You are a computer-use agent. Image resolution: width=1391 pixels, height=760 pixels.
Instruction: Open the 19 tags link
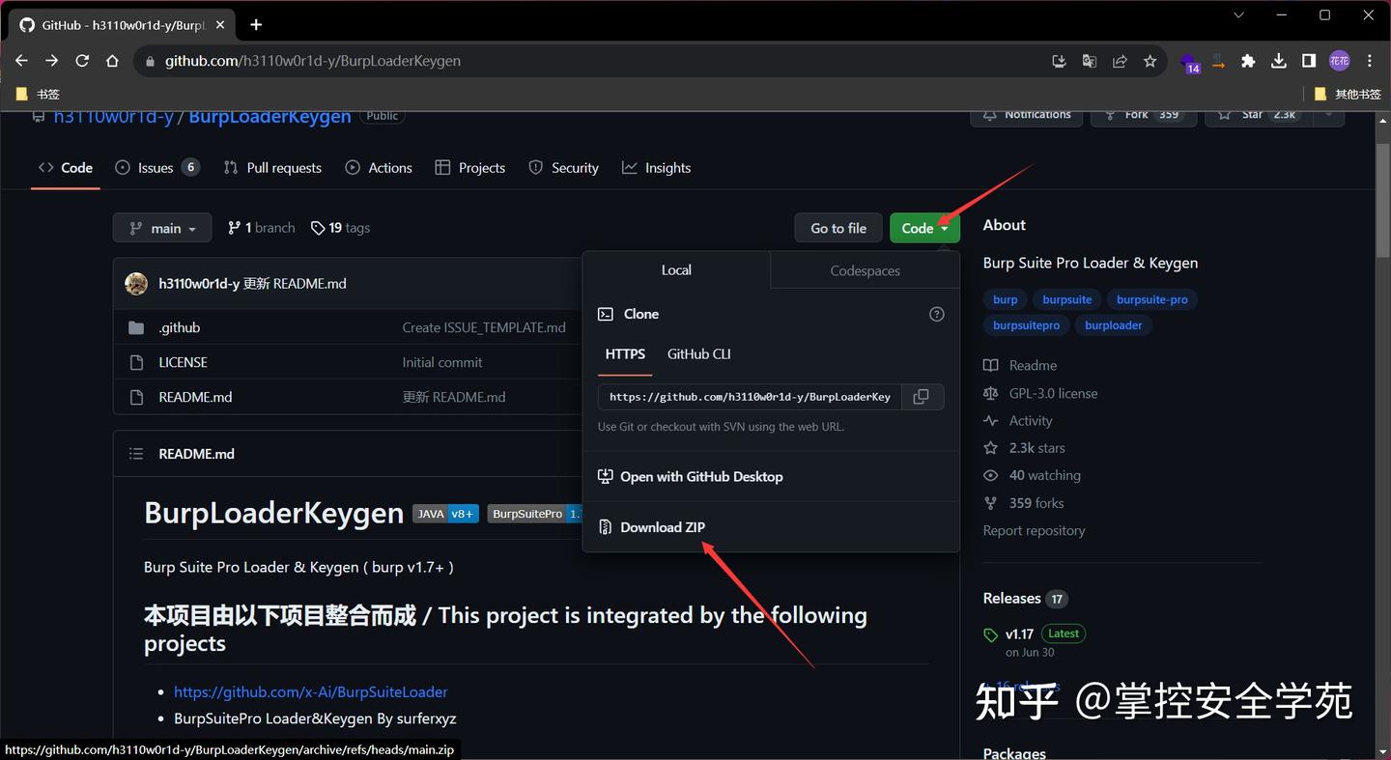pyautogui.click(x=340, y=228)
